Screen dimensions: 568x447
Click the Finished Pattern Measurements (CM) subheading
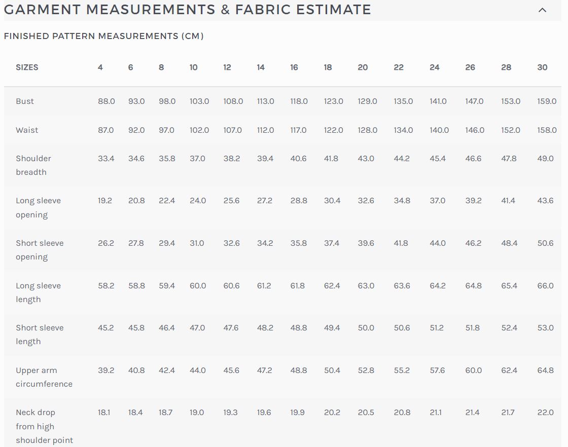[103, 36]
